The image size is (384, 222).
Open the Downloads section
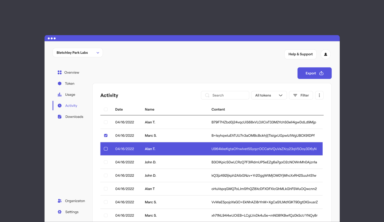tap(74, 117)
